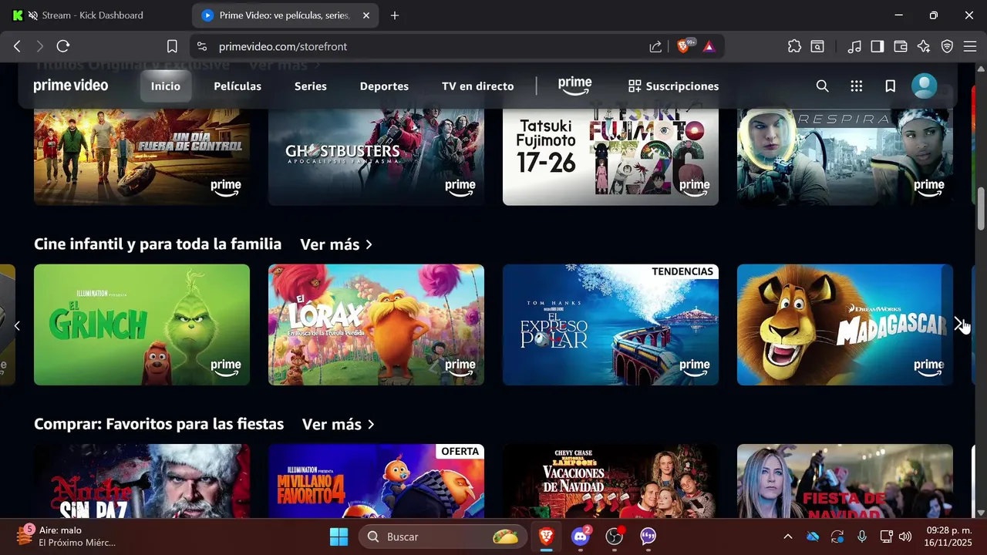Open the Series navigation tab
Screen dimensions: 987x555
[x=311, y=86]
